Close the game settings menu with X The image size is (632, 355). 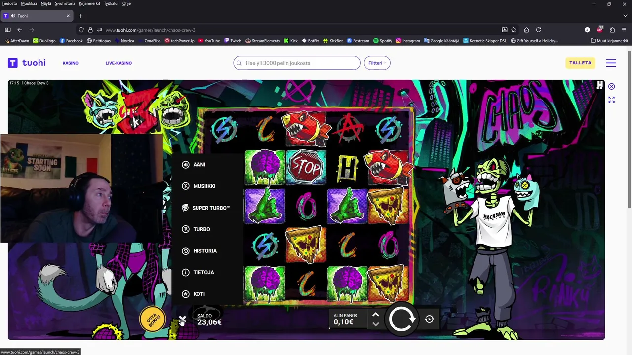pyautogui.click(x=182, y=319)
